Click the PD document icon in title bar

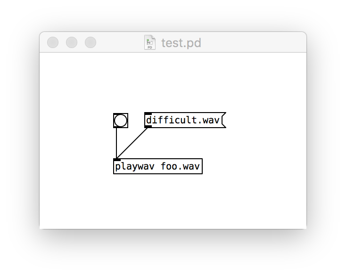pyautogui.click(x=150, y=42)
